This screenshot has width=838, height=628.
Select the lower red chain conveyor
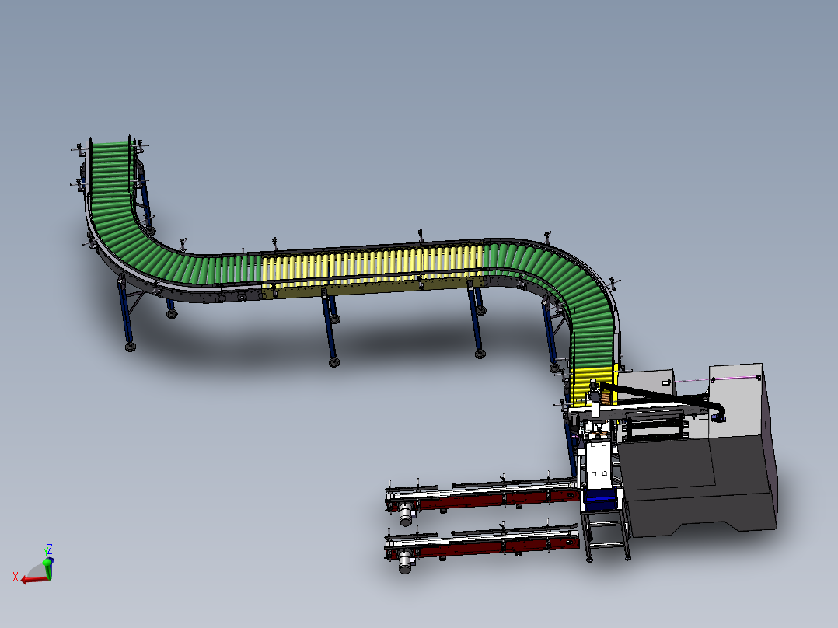tap(483, 543)
